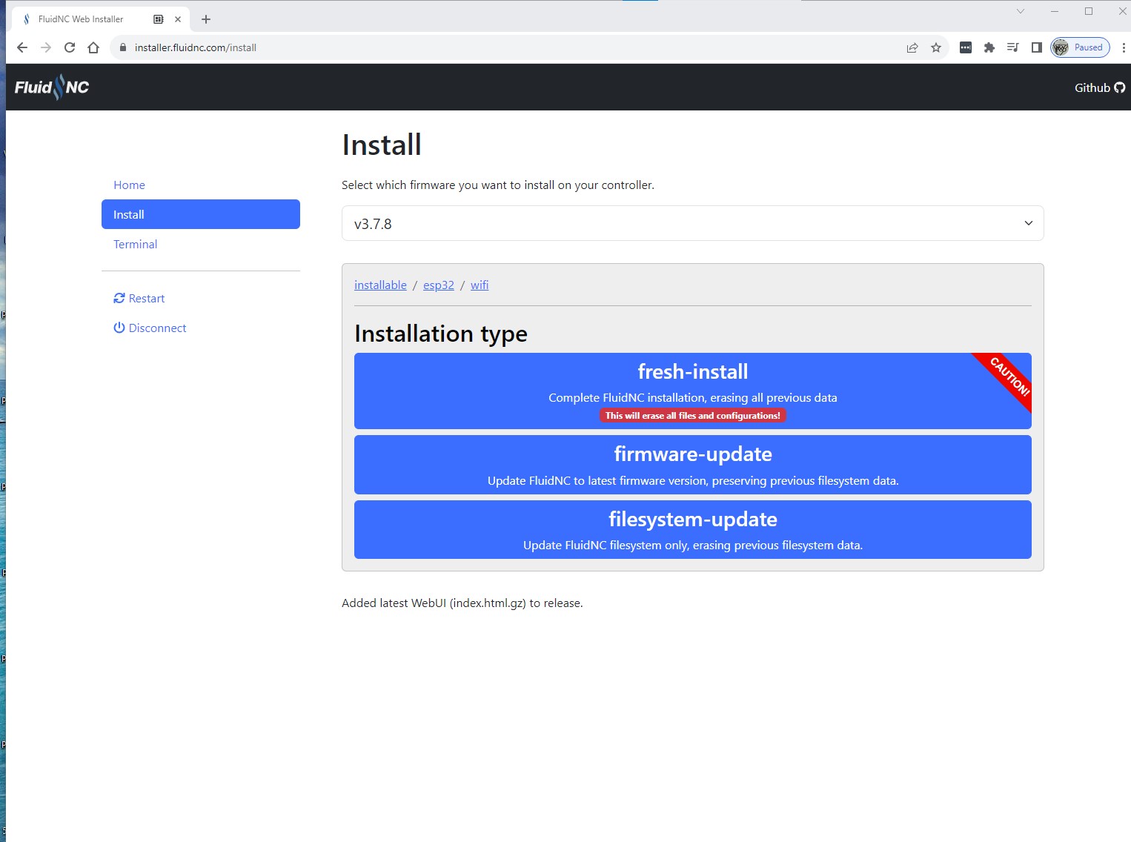1131x842 pixels.
Task: Switch to the Terminal sidebar item
Action: (x=135, y=244)
